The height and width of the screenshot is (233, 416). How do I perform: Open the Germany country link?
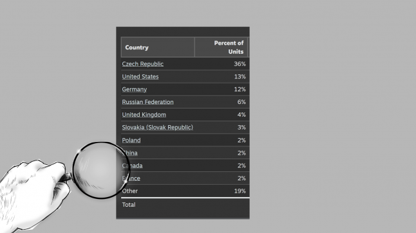pos(134,89)
